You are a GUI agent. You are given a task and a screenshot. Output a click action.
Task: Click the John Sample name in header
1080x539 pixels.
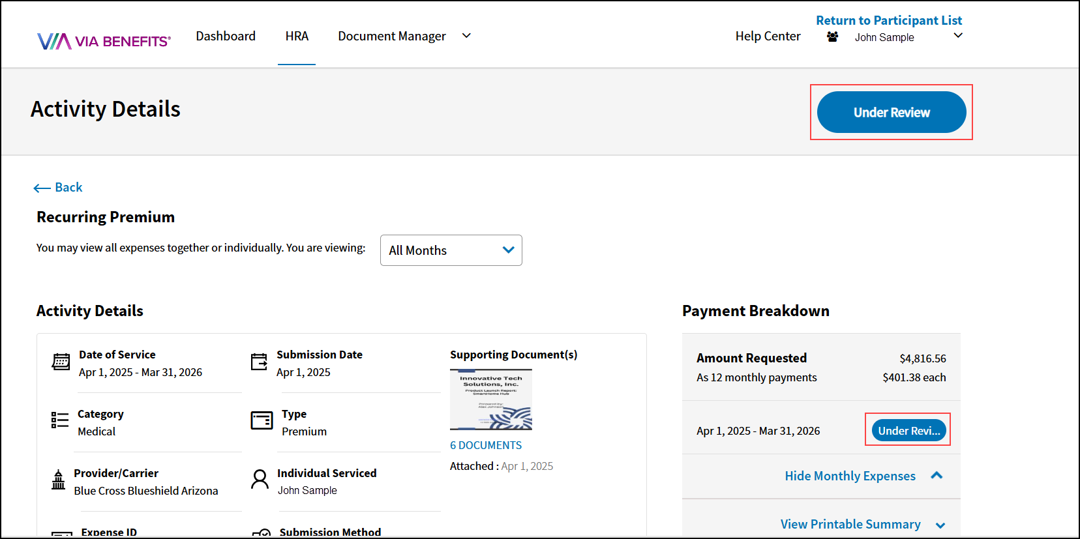click(884, 37)
